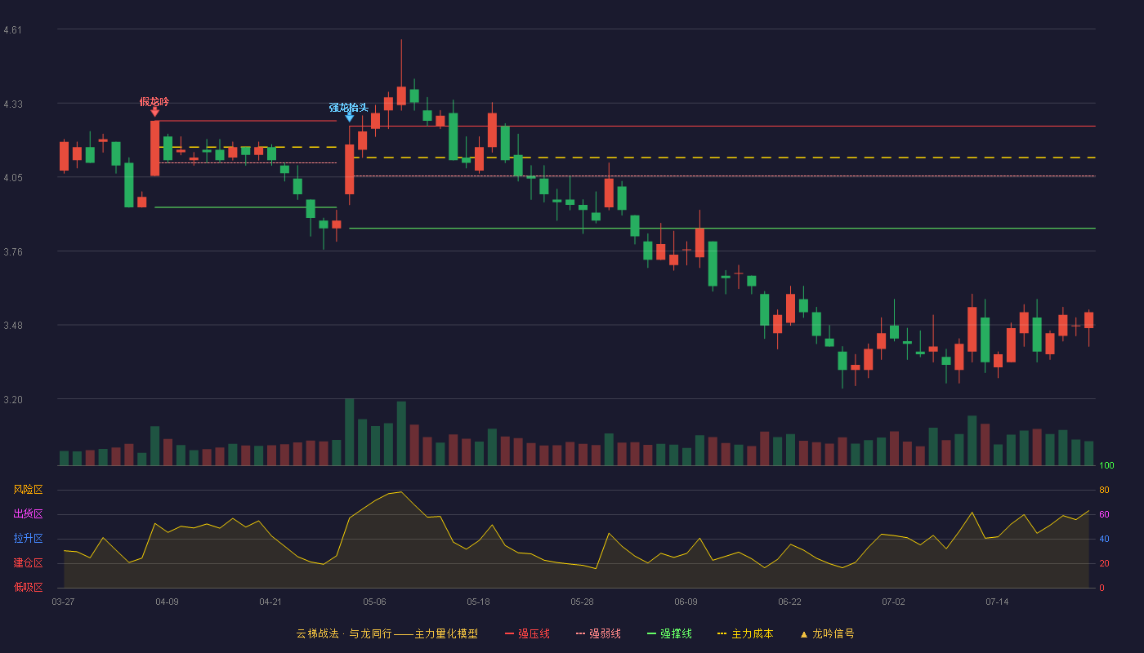Click the 4.33 price axis label
The image size is (1144, 653).
pyautogui.click(x=13, y=104)
